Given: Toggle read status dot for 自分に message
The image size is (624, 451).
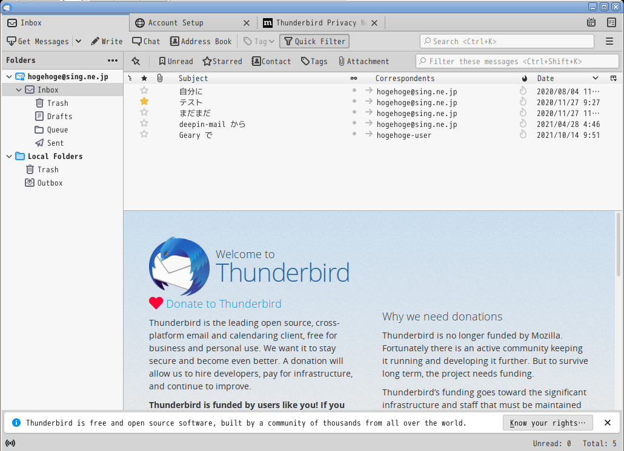Looking at the screenshot, I should (354, 91).
